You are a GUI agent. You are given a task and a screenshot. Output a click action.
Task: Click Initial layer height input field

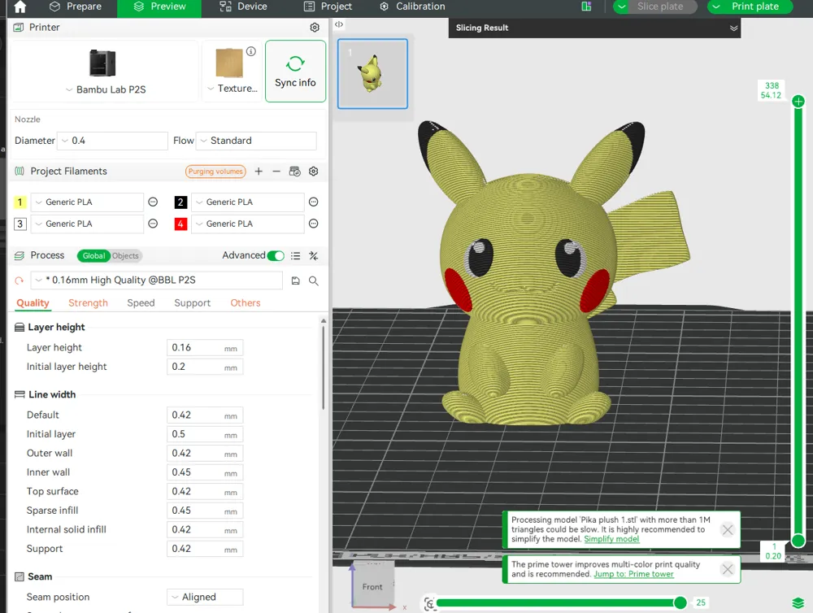[x=205, y=367]
